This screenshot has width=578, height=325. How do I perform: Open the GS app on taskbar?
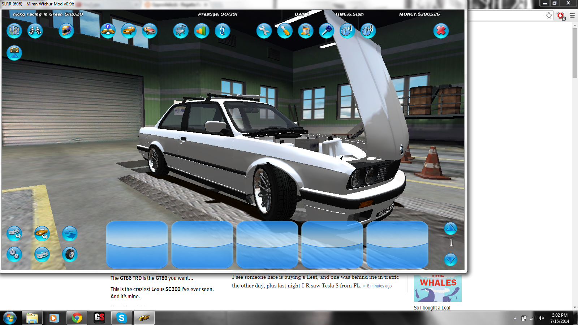99,318
